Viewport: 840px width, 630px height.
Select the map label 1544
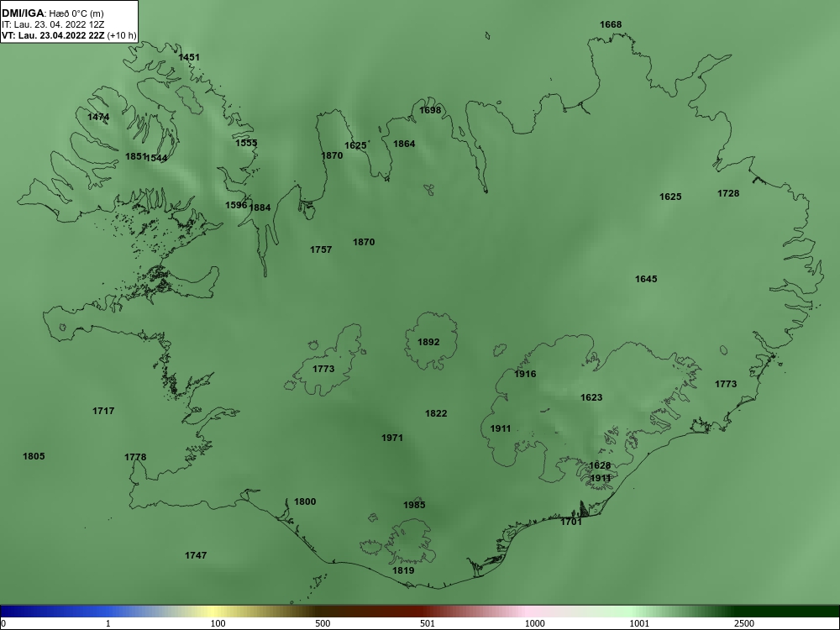(x=156, y=158)
